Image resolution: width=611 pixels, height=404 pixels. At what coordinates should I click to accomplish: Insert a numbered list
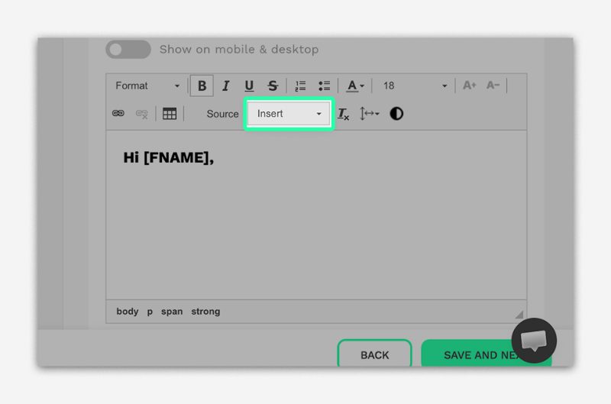pos(300,86)
